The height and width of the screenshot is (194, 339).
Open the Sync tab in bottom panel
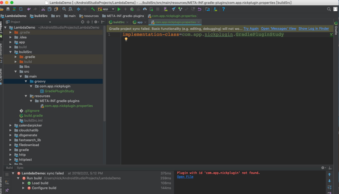coord(20,168)
